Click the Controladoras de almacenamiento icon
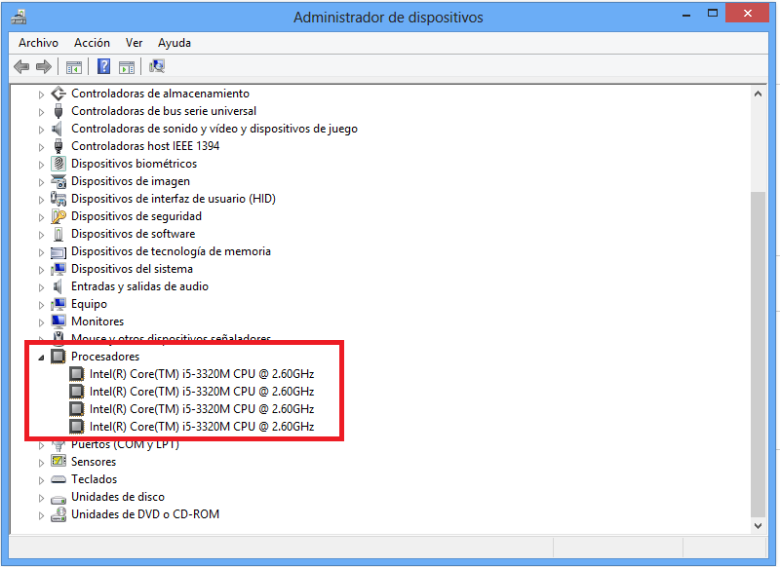Image resolution: width=780 pixels, height=567 pixels. (x=58, y=94)
